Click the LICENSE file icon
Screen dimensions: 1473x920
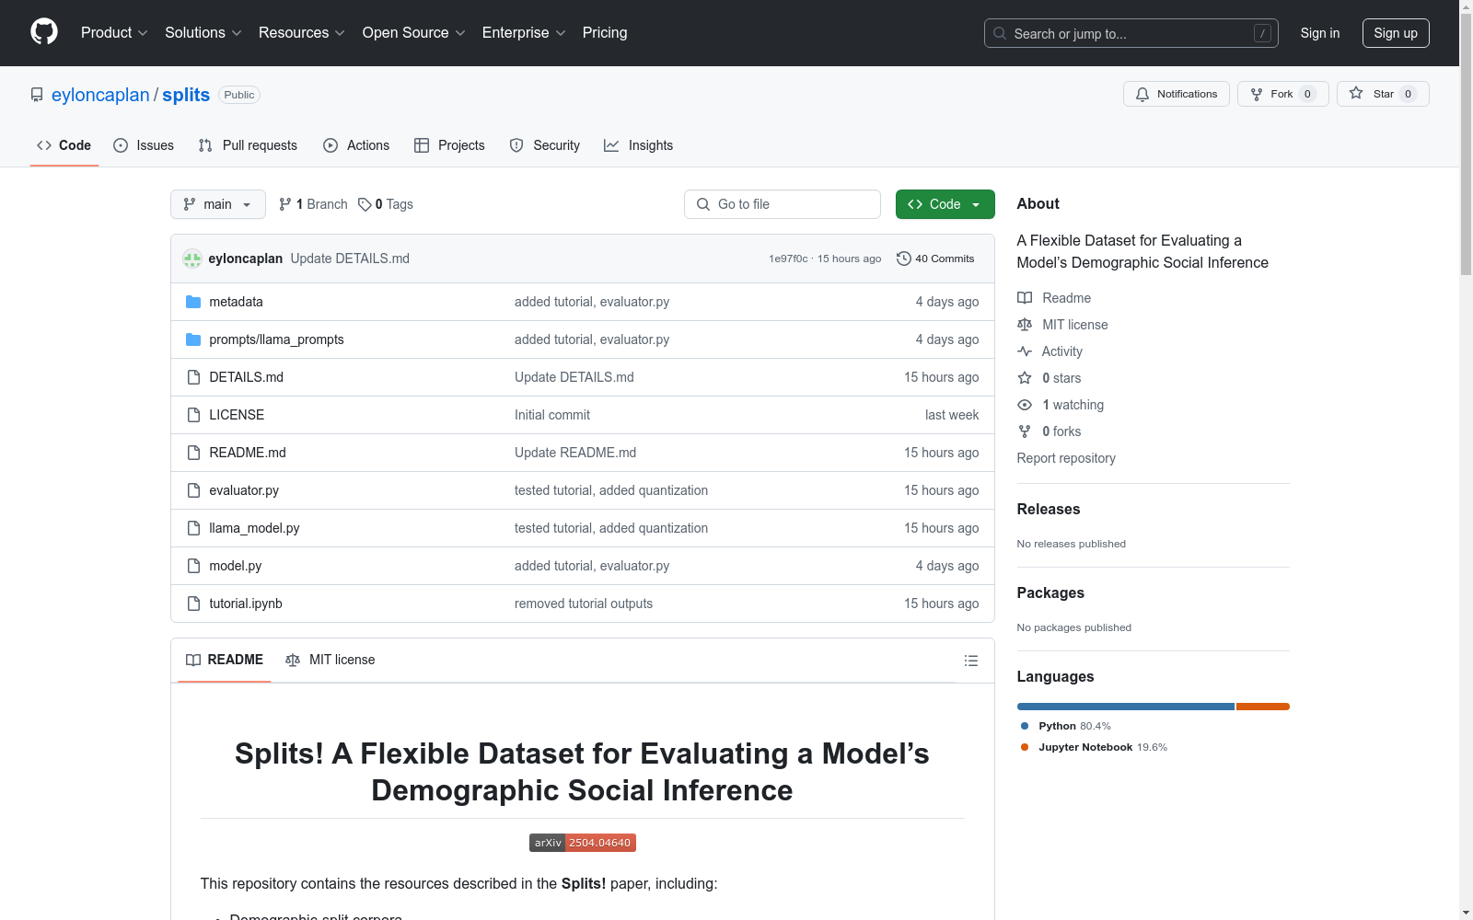coord(193,415)
